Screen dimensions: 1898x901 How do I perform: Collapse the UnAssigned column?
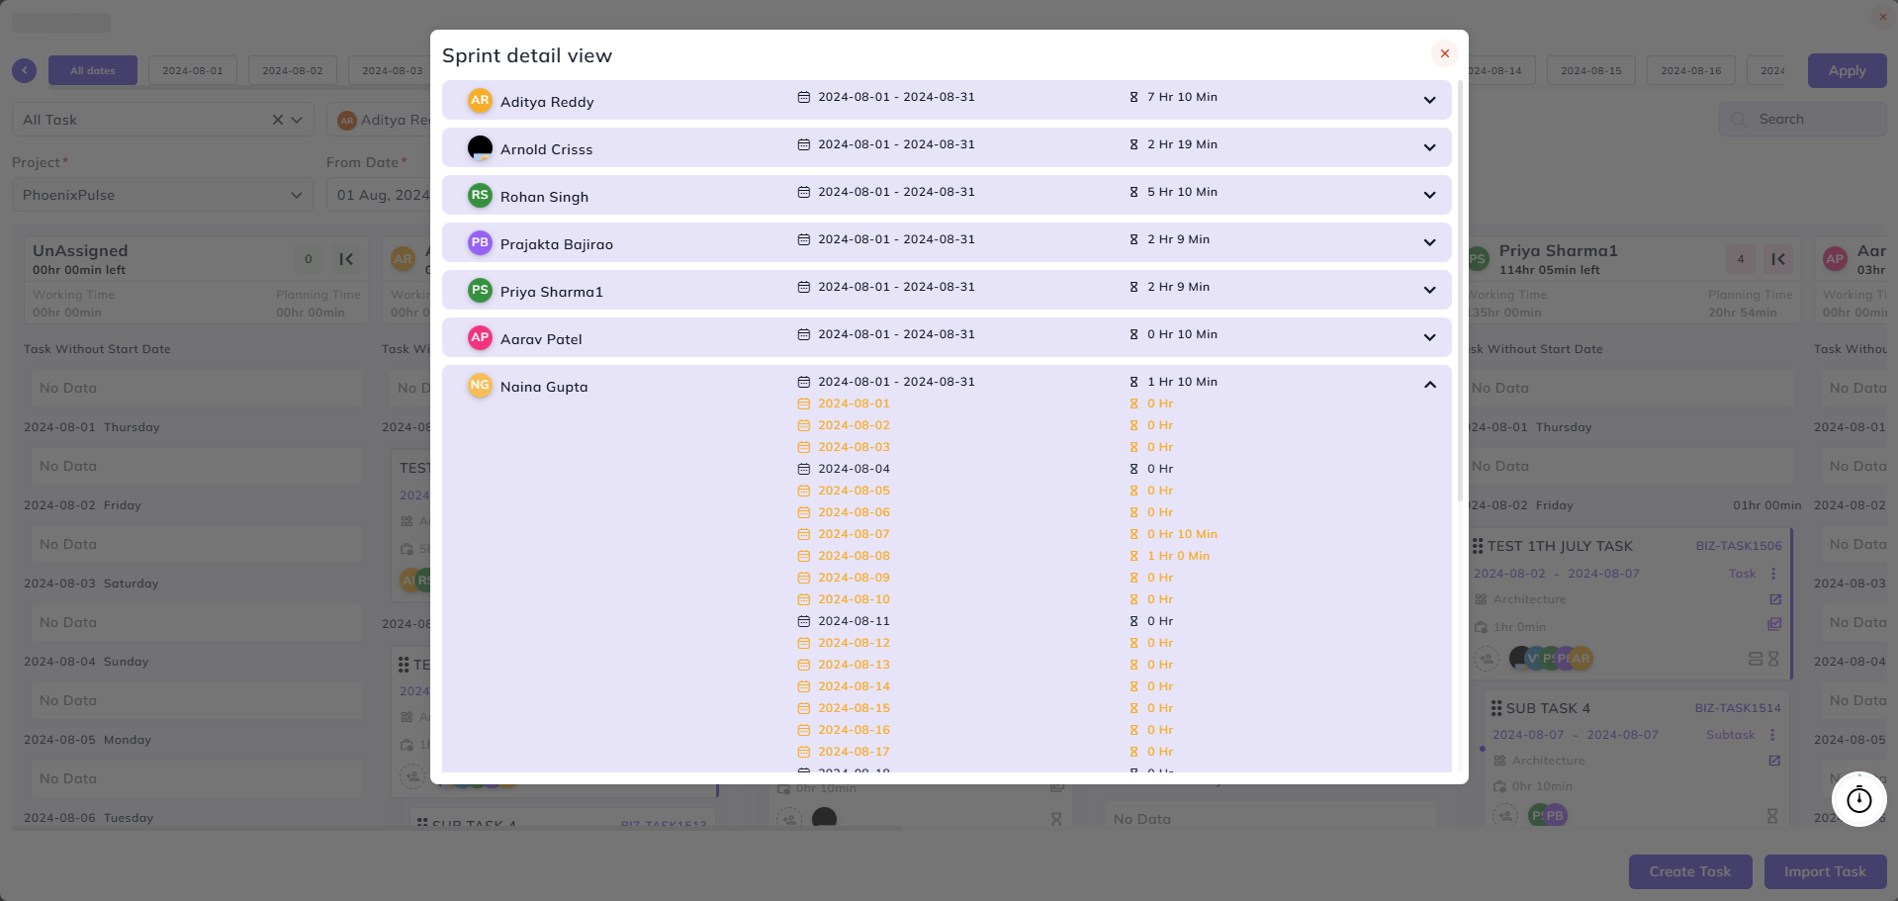point(346,259)
